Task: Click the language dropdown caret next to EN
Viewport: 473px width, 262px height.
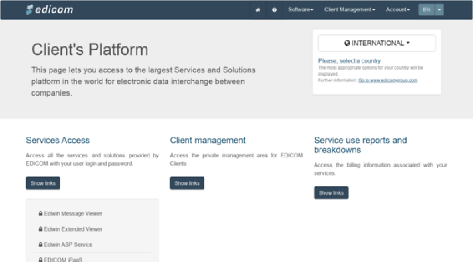Action: 439,10
